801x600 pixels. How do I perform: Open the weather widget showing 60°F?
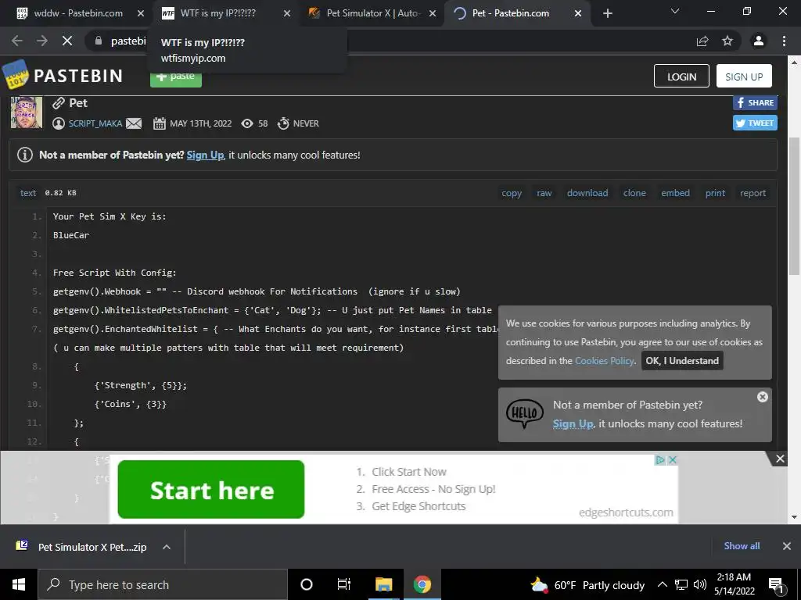[587, 584]
